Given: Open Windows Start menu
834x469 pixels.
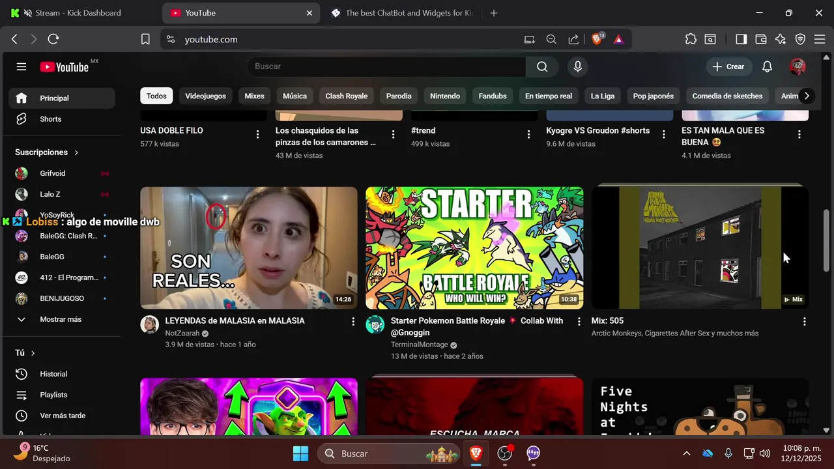Looking at the screenshot, I should (300, 453).
